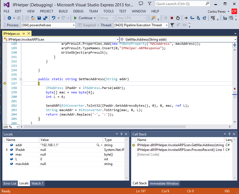Click the Step Over icon

pyautogui.click(x=198, y=18)
